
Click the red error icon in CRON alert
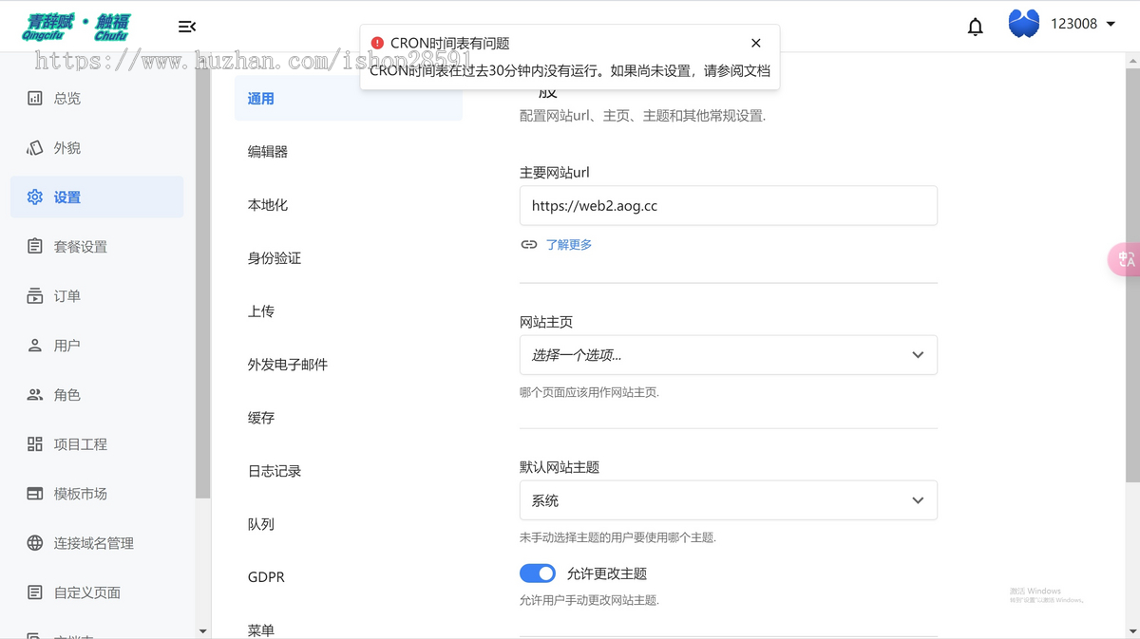[x=377, y=43]
